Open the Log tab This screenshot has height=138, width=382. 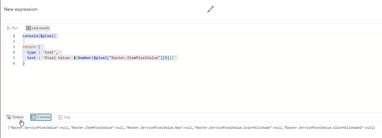coord(65,117)
